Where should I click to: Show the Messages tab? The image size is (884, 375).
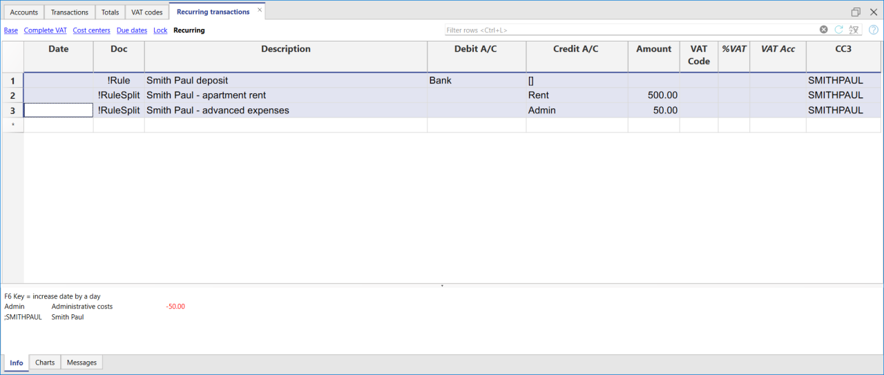[x=81, y=363]
